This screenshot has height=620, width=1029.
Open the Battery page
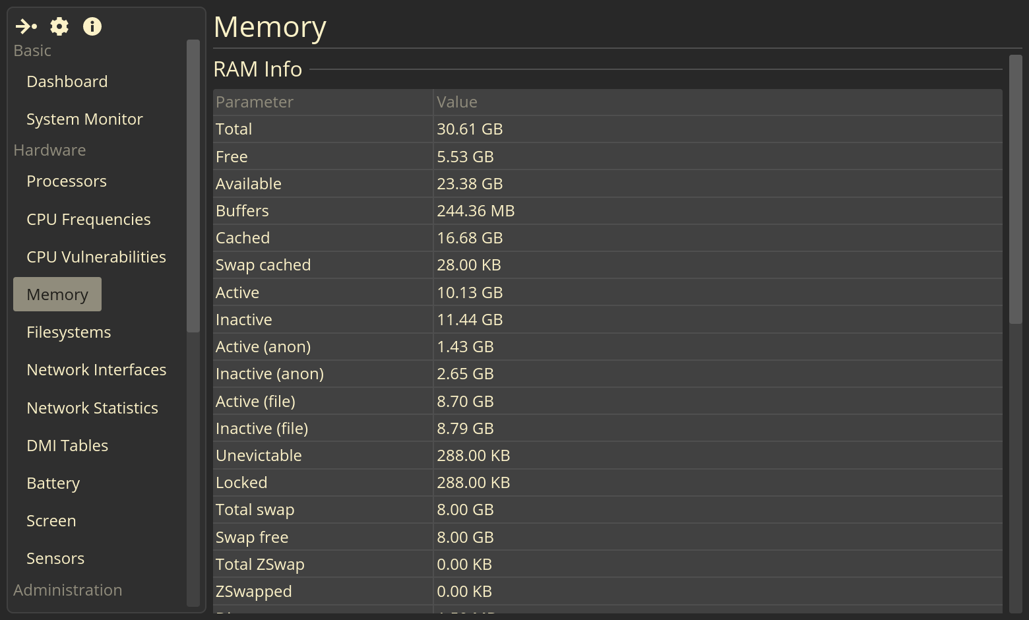point(53,483)
